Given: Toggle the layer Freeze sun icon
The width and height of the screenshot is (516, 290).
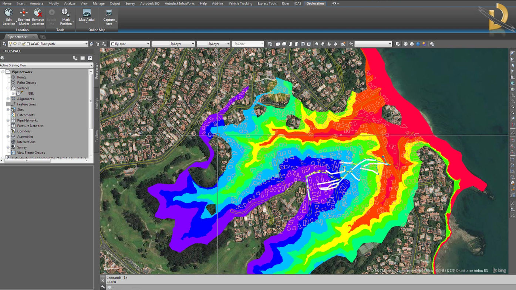Looking at the screenshot, I should point(15,44).
